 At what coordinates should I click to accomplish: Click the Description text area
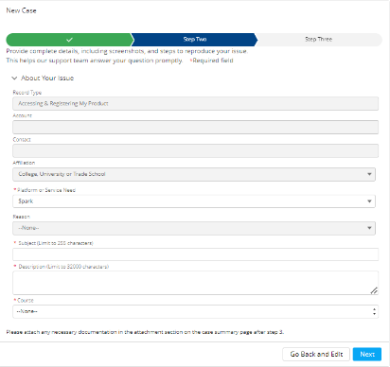(195, 283)
